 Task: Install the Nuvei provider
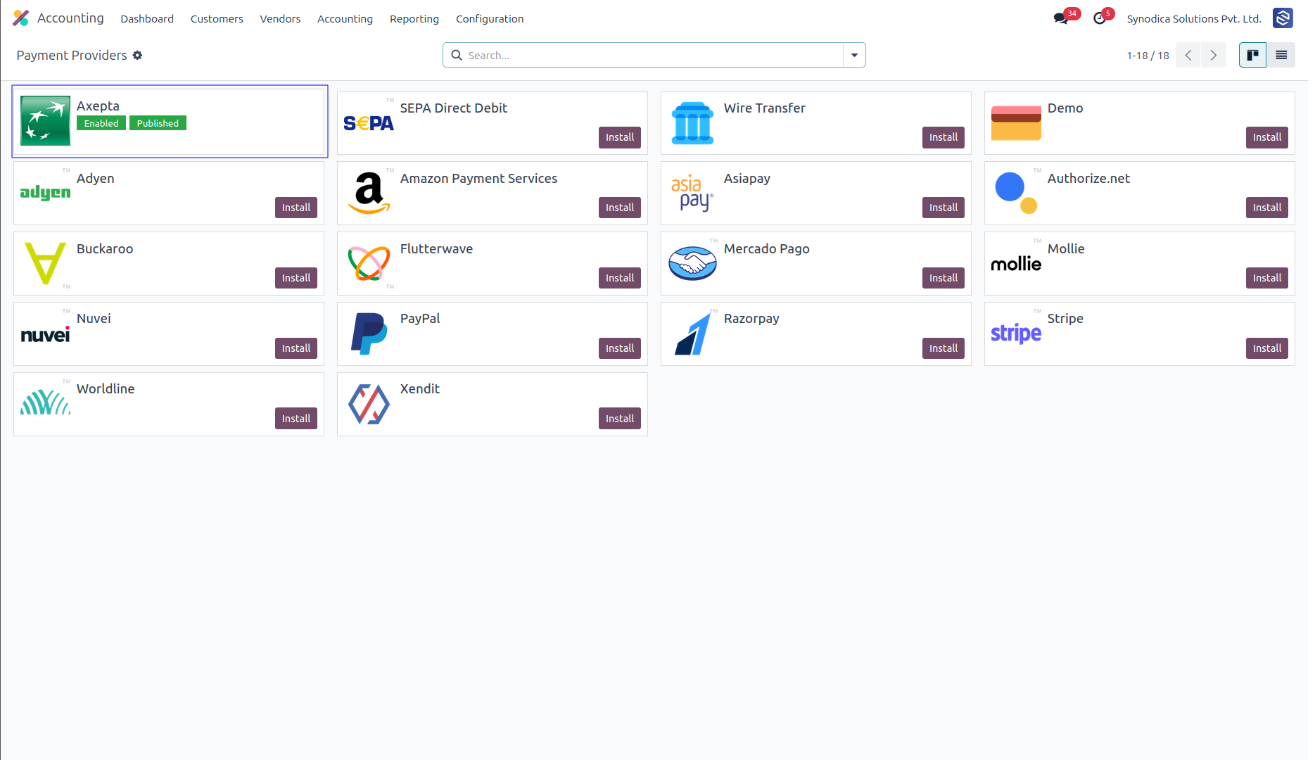point(296,348)
